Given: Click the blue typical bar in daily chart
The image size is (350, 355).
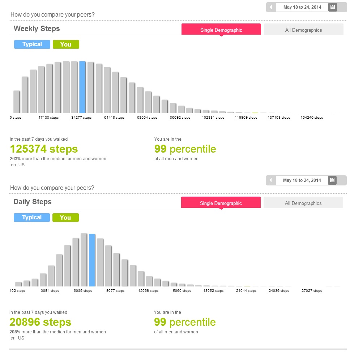Looking at the screenshot, I should tap(92, 260).
